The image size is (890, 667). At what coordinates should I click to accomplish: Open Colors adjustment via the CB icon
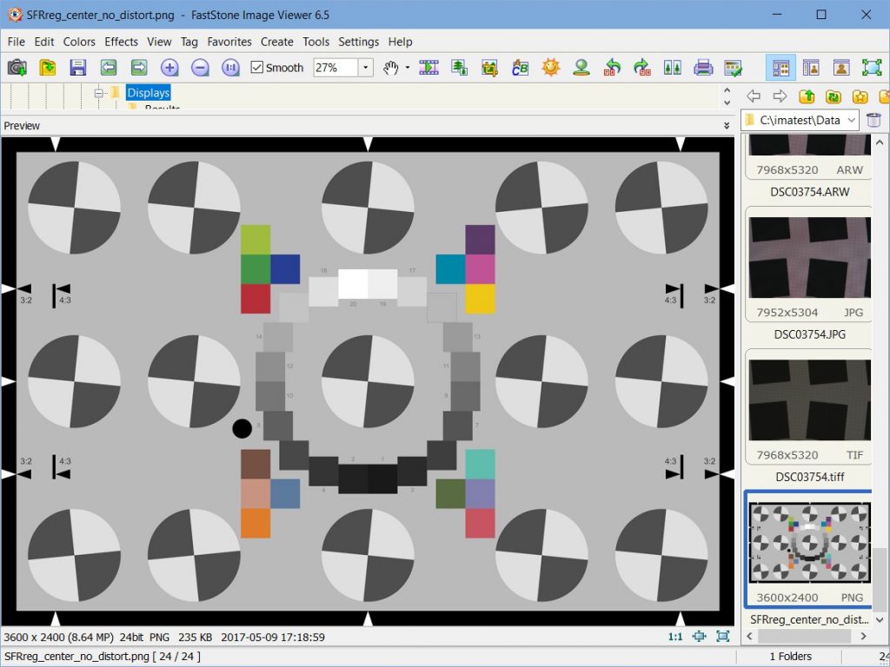coord(520,68)
